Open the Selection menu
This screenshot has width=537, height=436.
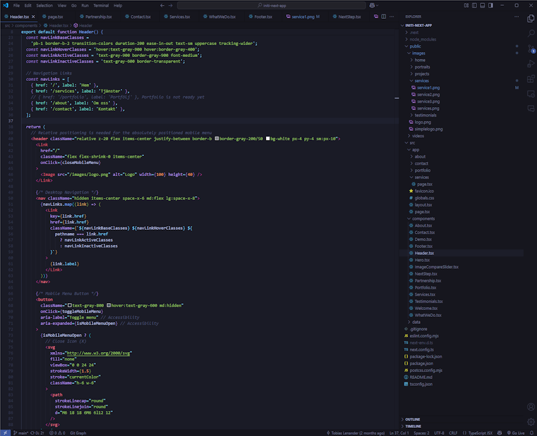coord(44,6)
